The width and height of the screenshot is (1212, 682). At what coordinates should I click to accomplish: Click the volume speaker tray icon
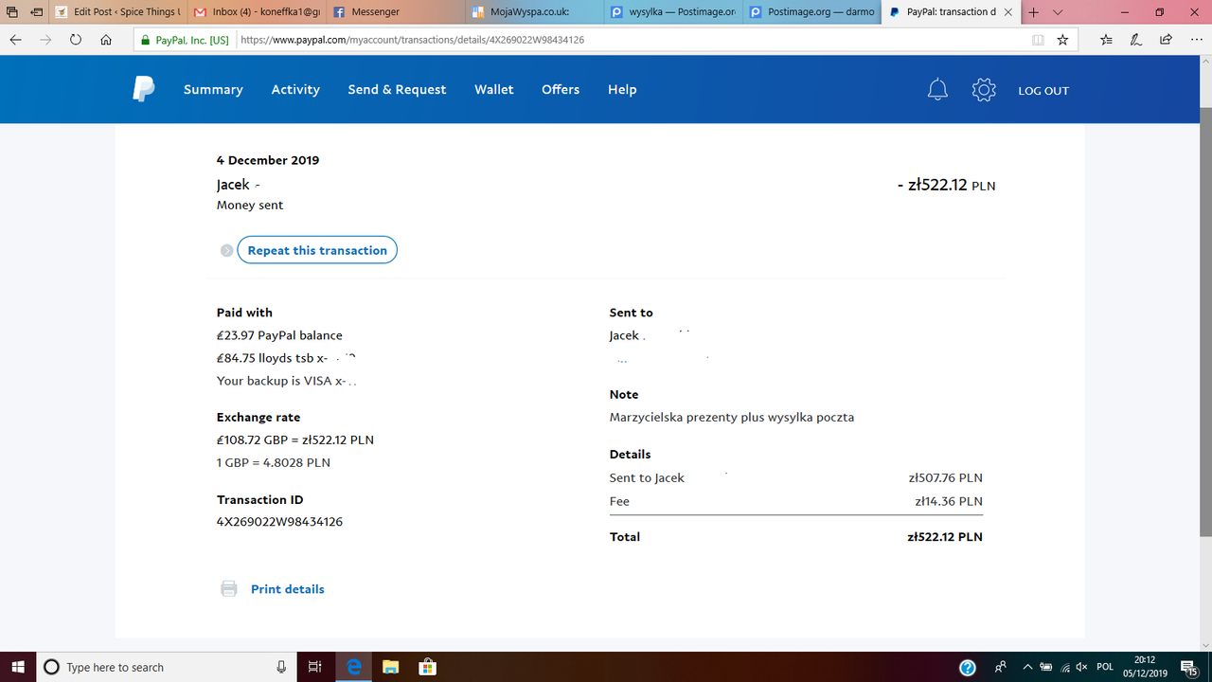[1082, 667]
